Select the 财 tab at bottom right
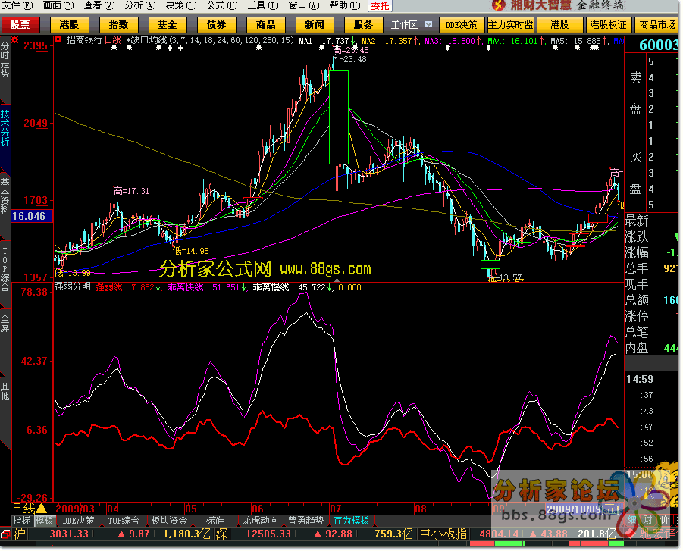The height and width of the screenshot is (551, 683). click(x=647, y=520)
